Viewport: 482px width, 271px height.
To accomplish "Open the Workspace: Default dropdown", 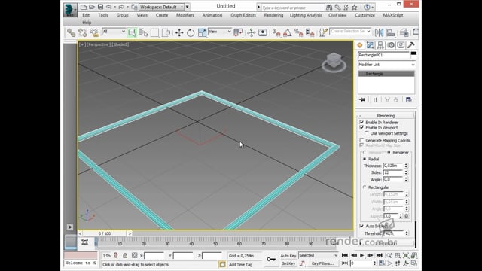I will [x=161, y=7].
